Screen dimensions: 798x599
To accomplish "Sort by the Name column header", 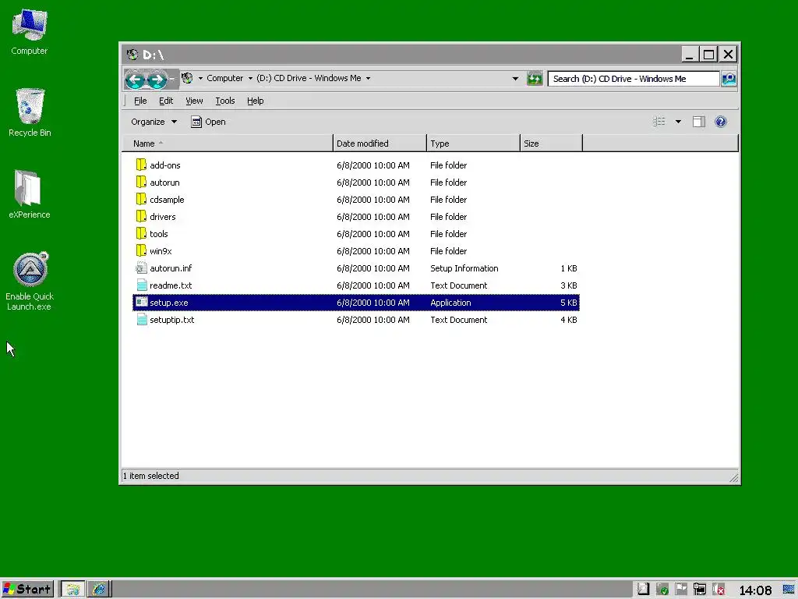I will coord(228,144).
